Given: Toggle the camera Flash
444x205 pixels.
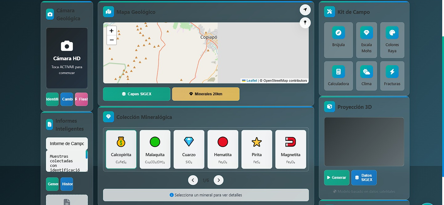Looking at the screenshot, I should (x=82, y=99).
